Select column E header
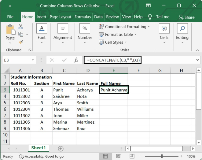 pyautogui.click(x=114, y=70)
